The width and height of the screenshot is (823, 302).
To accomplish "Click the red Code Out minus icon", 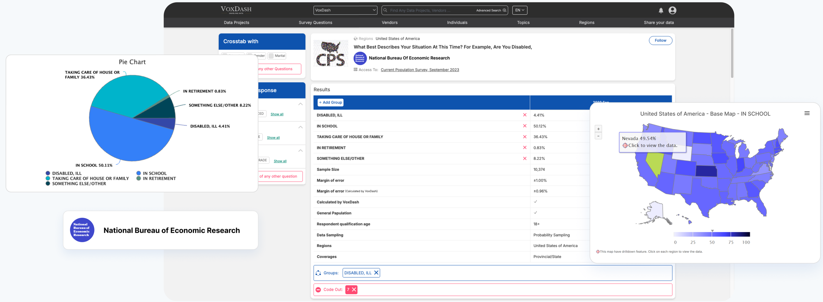I will pyautogui.click(x=318, y=290).
